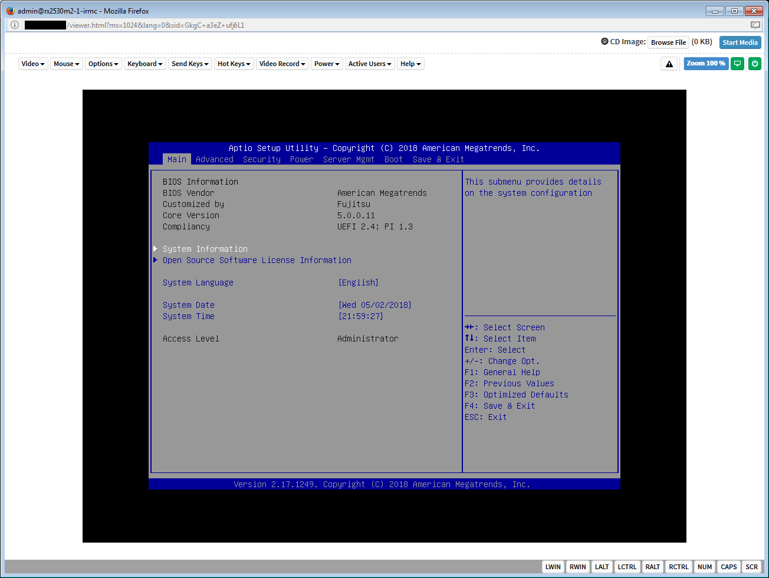Screen dimensions: 769x578
Task: Toggle the NUM lock indicator
Action: tap(705, 567)
